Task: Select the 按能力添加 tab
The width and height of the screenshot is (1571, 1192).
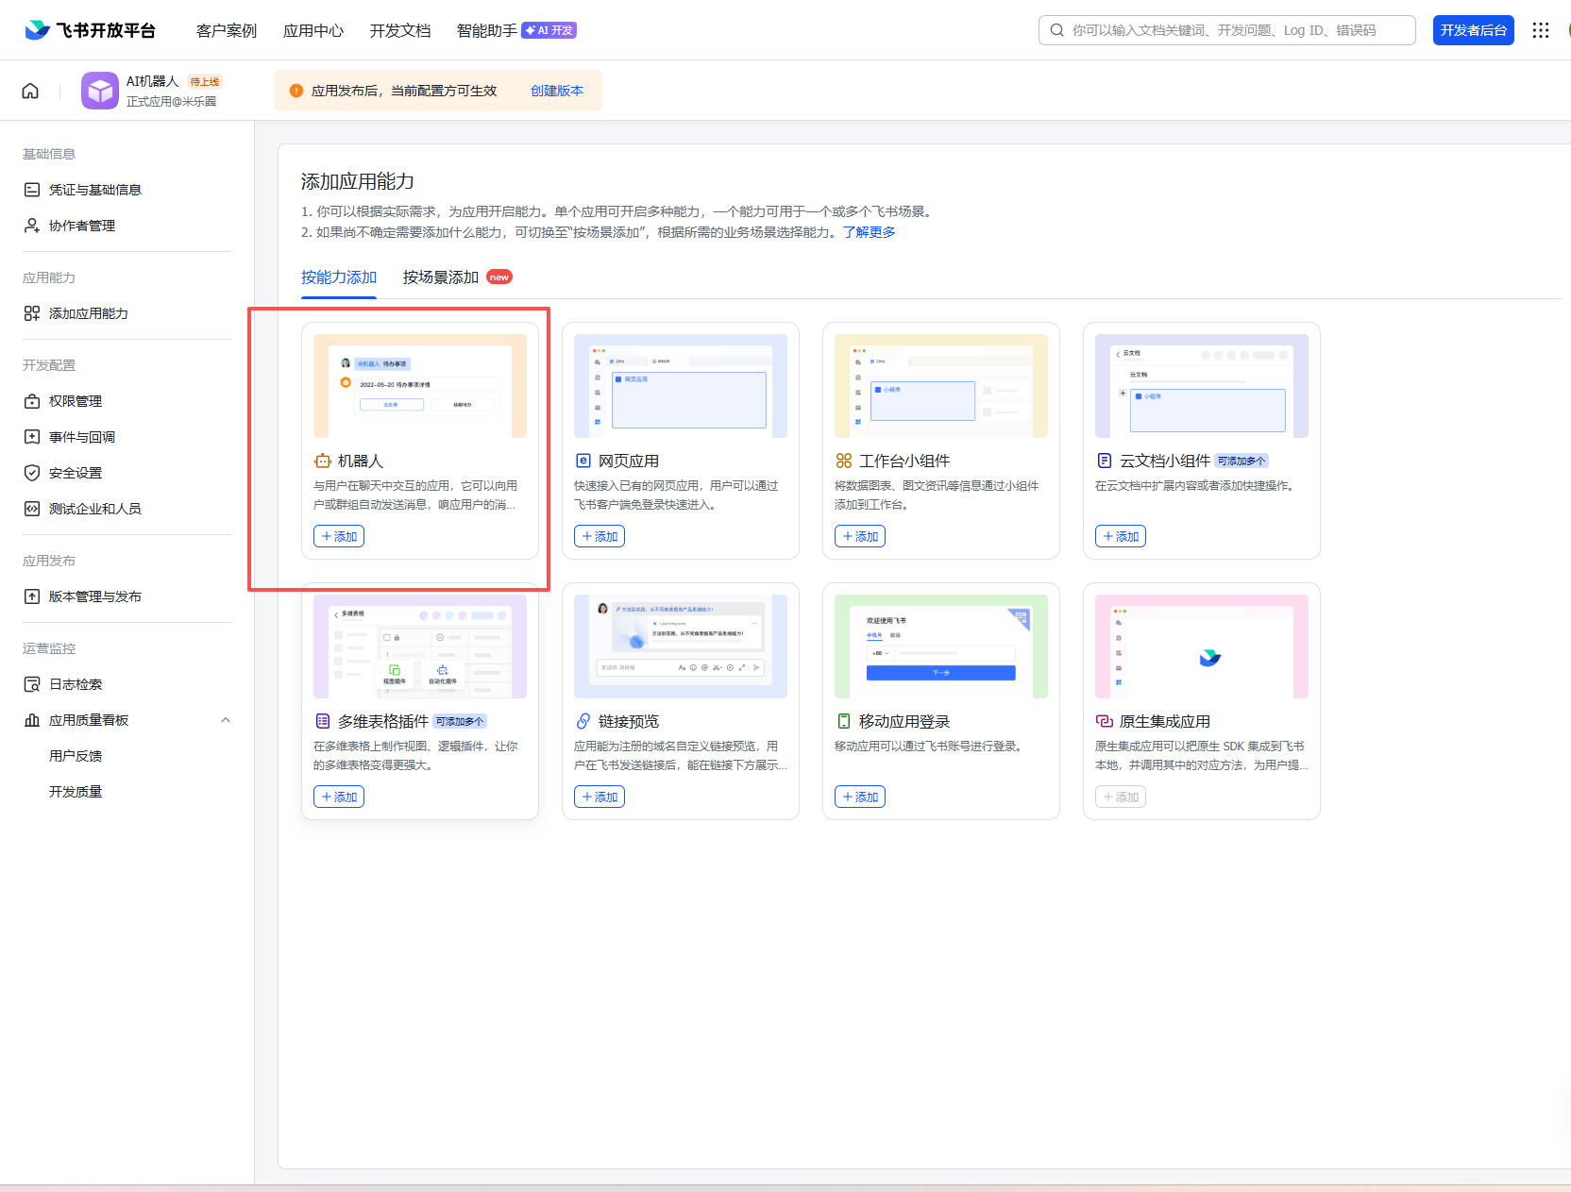Action: pyautogui.click(x=339, y=277)
